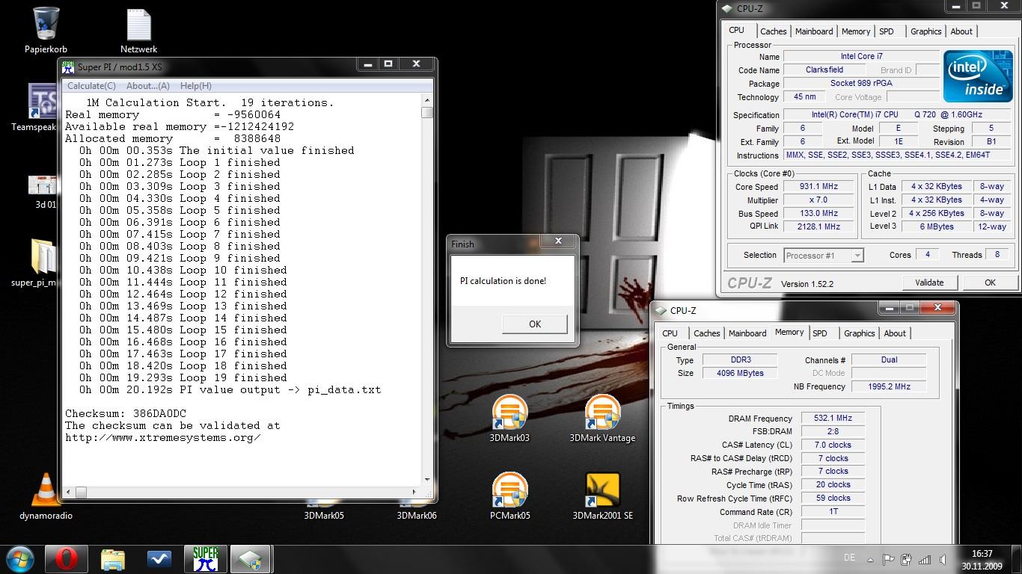Click the memory Size value 4096 MBytes
The height and width of the screenshot is (574, 1022).
coord(738,373)
